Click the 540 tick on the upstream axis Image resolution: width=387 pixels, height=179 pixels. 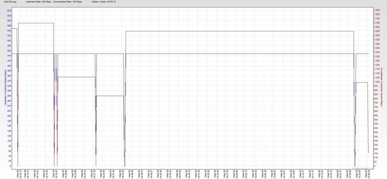pos(9,31)
